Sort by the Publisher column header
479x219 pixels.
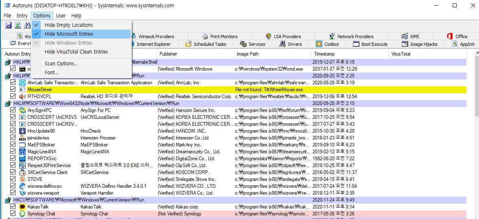point(195,54)
